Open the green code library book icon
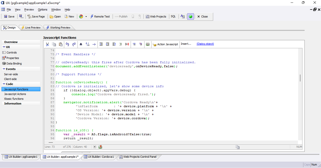Image resolution: width=321 pixels, height=168 pixels. pos(148,44)
